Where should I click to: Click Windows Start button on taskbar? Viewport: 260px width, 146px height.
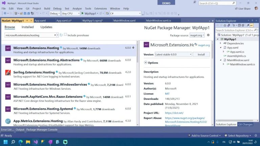coord(6,142)
